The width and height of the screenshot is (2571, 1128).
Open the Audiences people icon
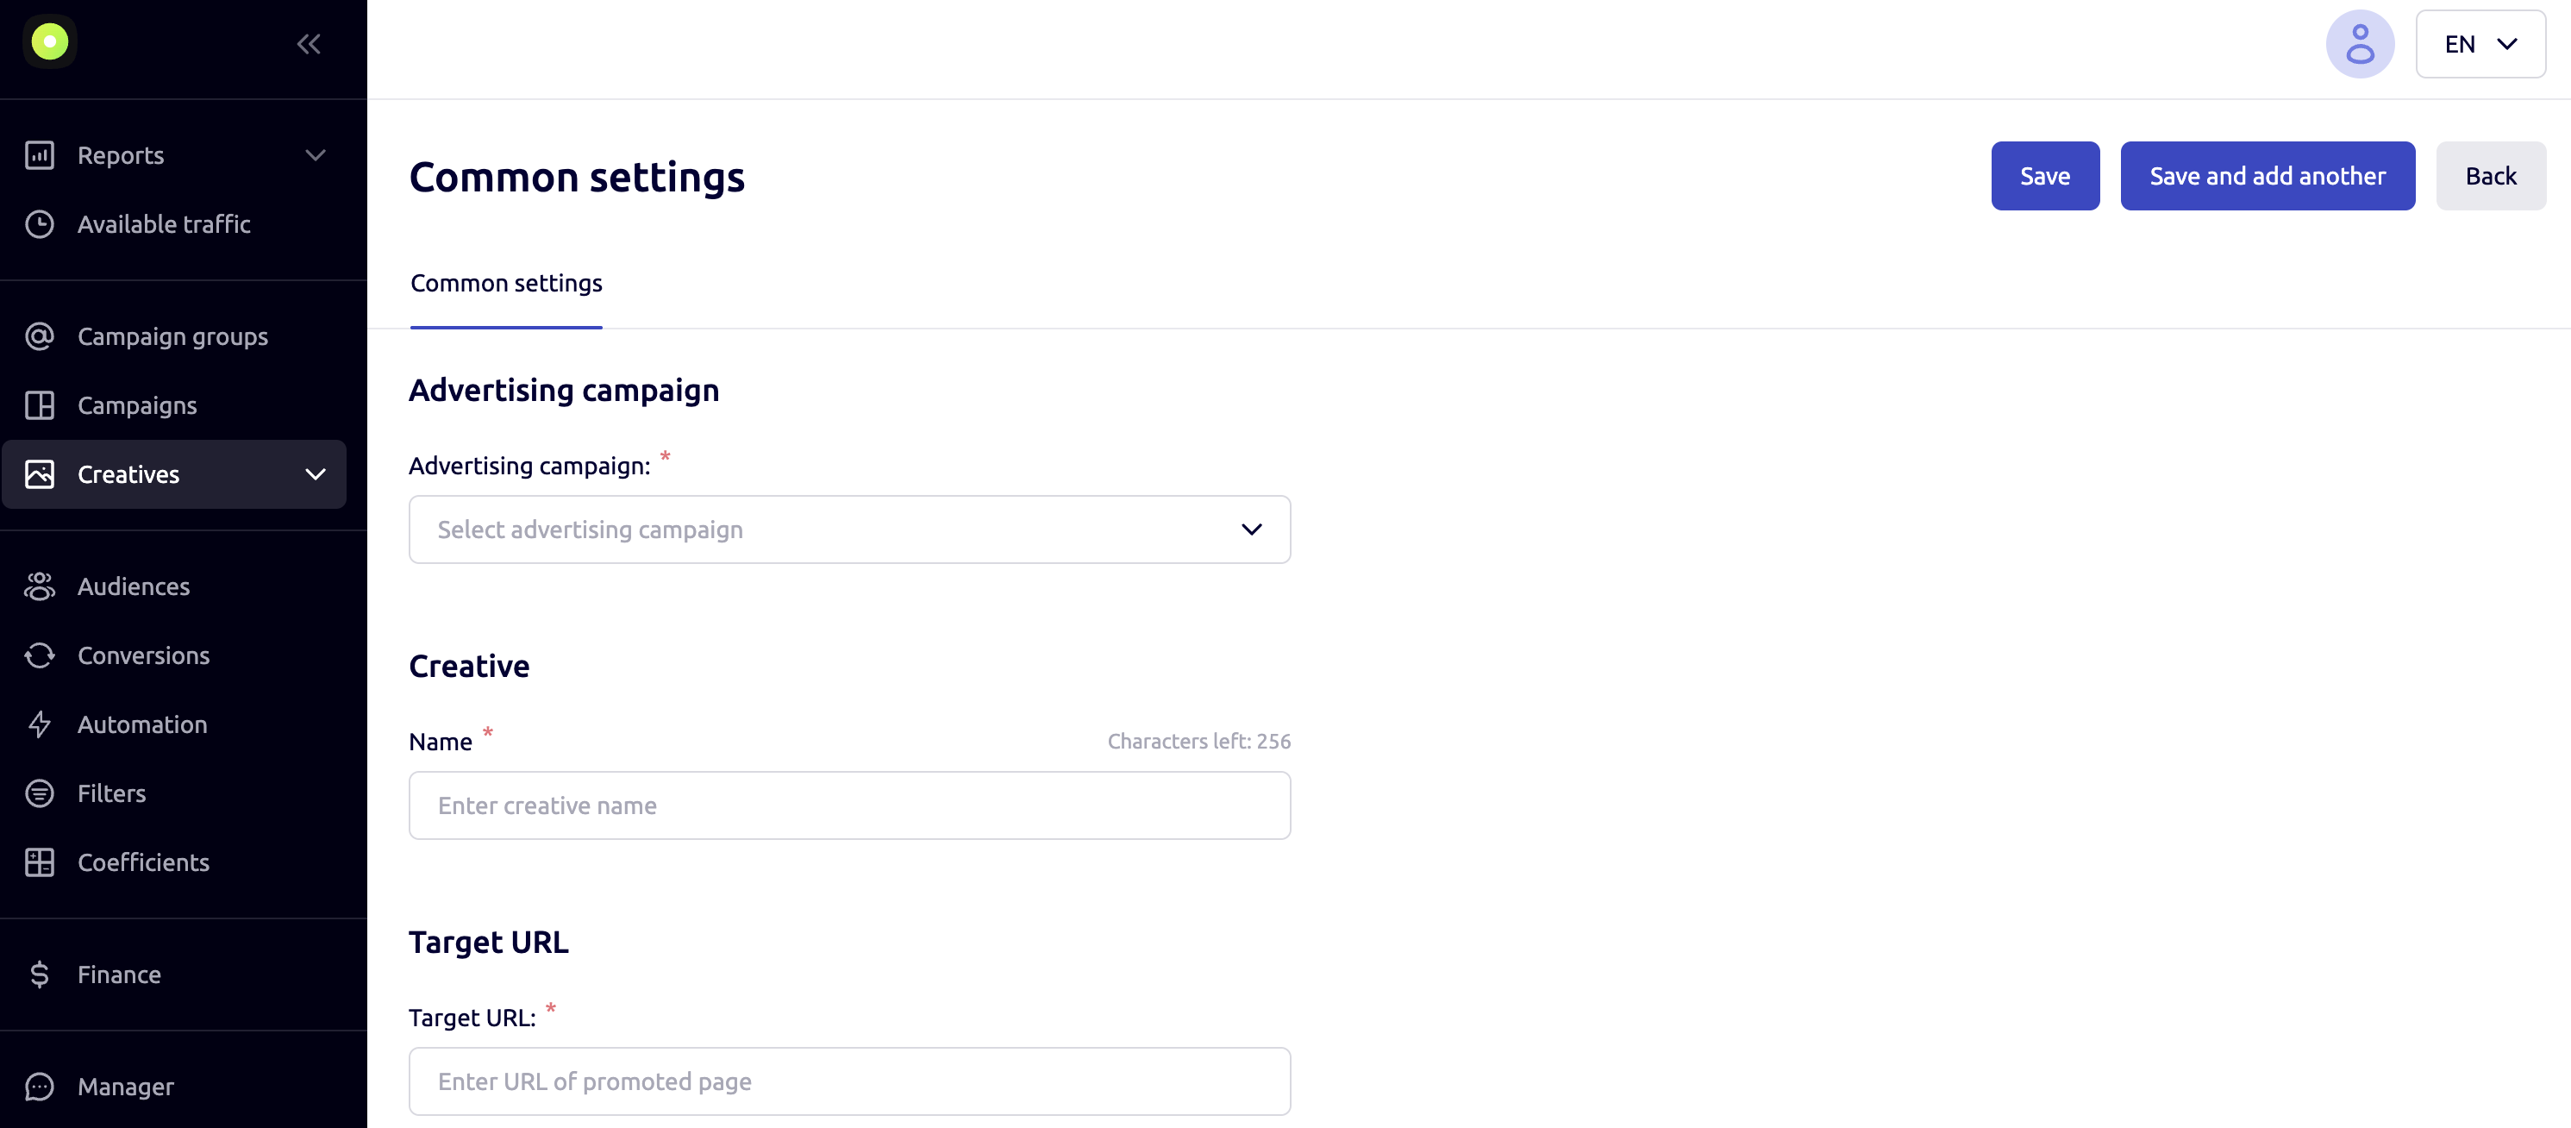40,586
